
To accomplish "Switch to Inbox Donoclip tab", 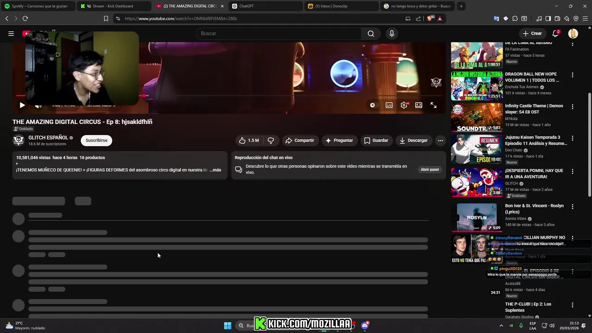I will pyautogui.click(x=341, y=6).
